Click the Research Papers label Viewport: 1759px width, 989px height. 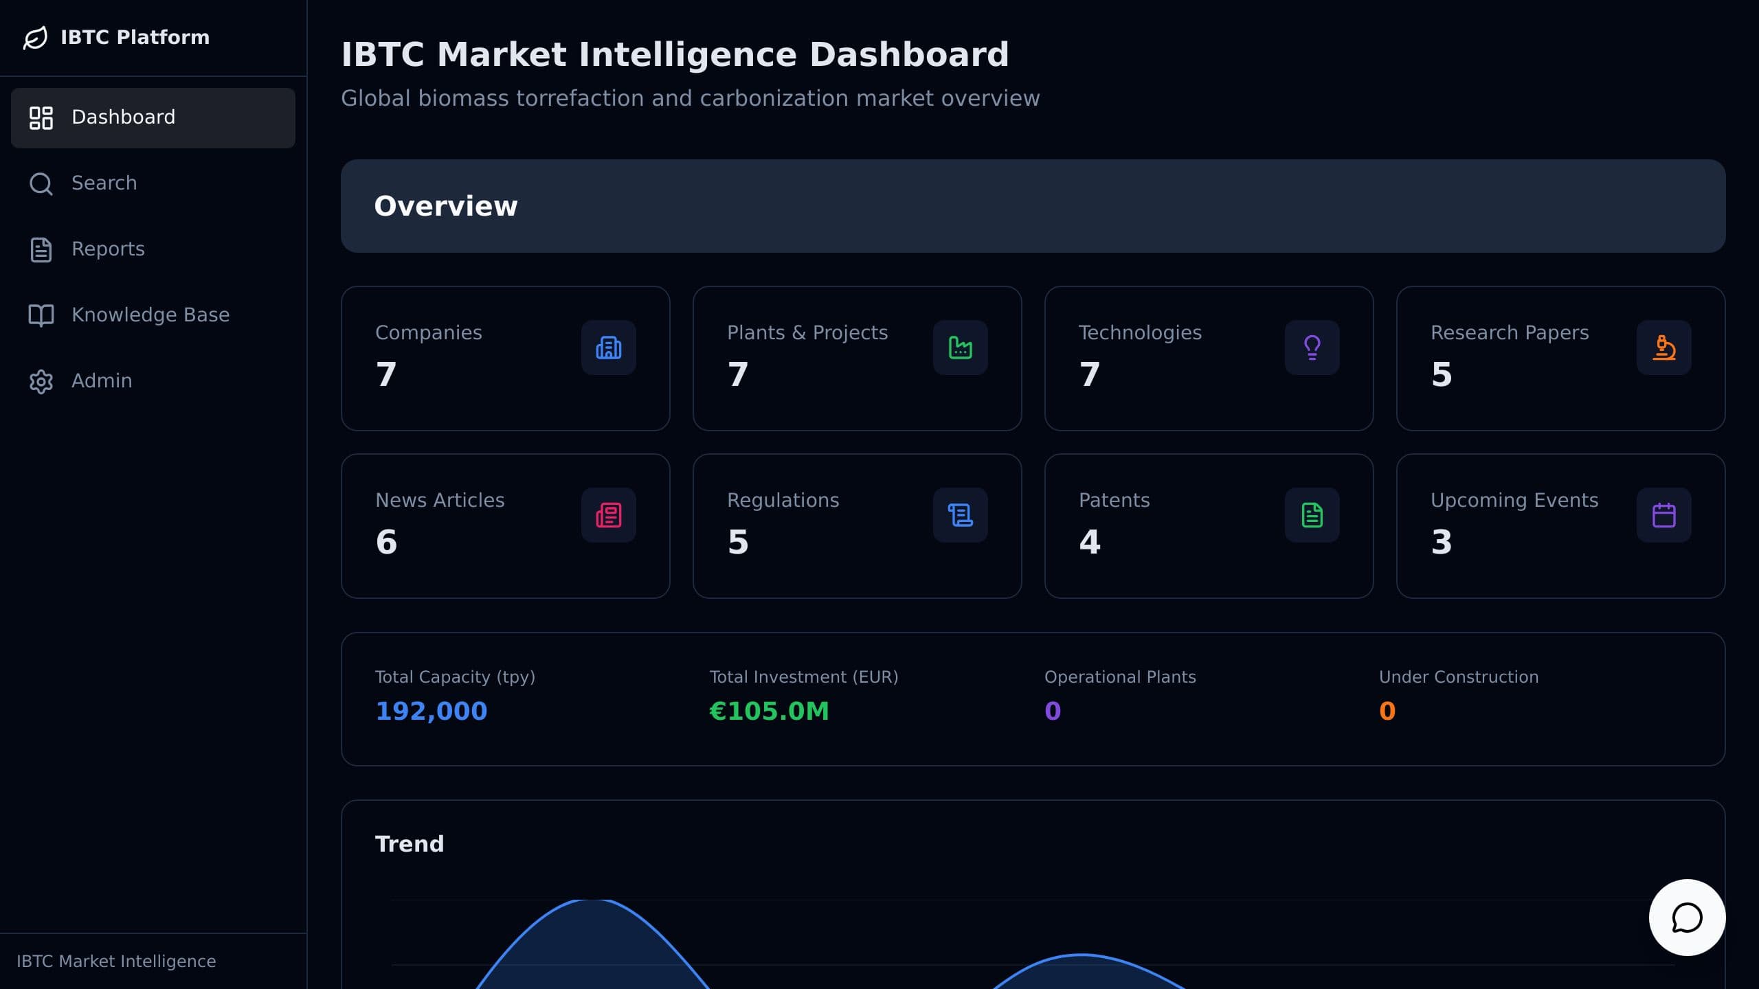[x=1510, y=332]
